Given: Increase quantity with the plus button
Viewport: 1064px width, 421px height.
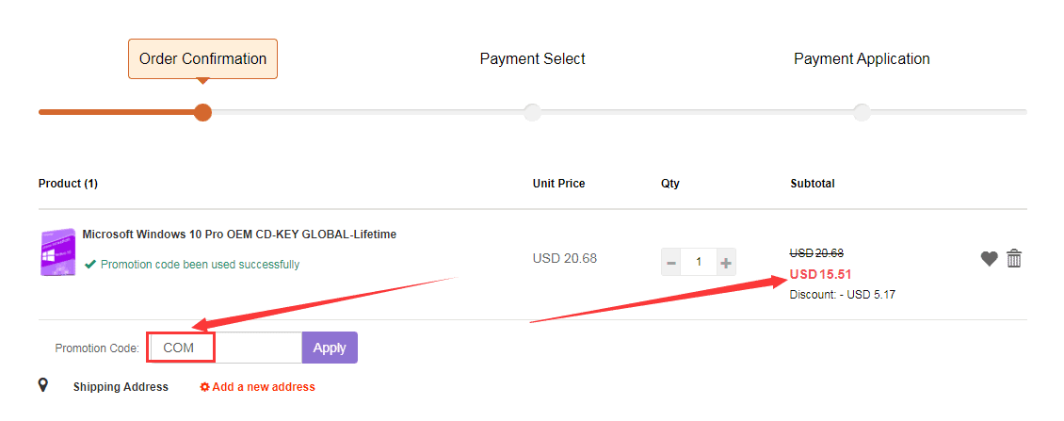Looking at the screenshot, I should coord(726,262).
